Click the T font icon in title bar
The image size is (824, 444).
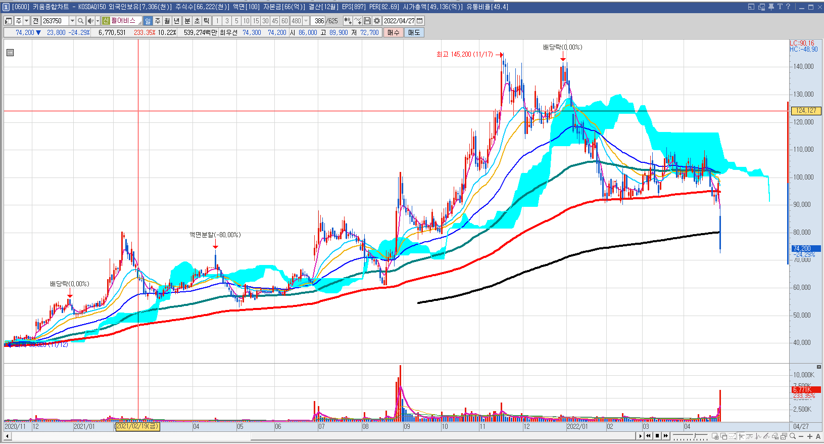(x=780, y=7)
